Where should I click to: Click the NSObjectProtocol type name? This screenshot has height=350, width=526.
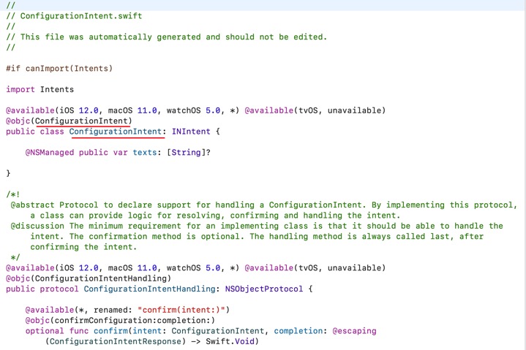257,289
